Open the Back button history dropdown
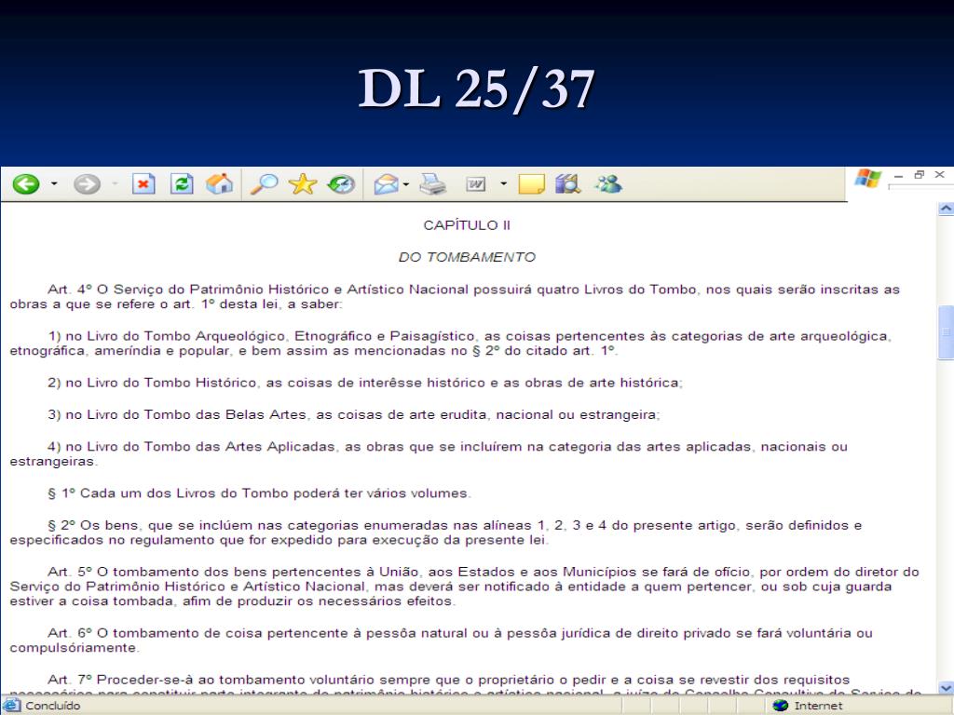This screenshot has width=954, height=715. (54, 183)
